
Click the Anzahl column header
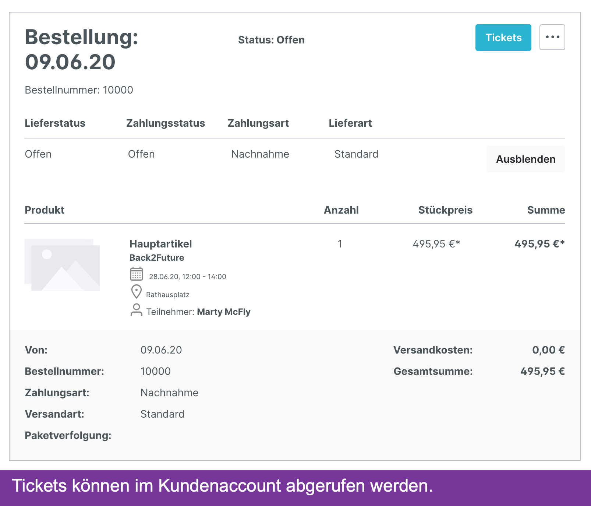341,210
